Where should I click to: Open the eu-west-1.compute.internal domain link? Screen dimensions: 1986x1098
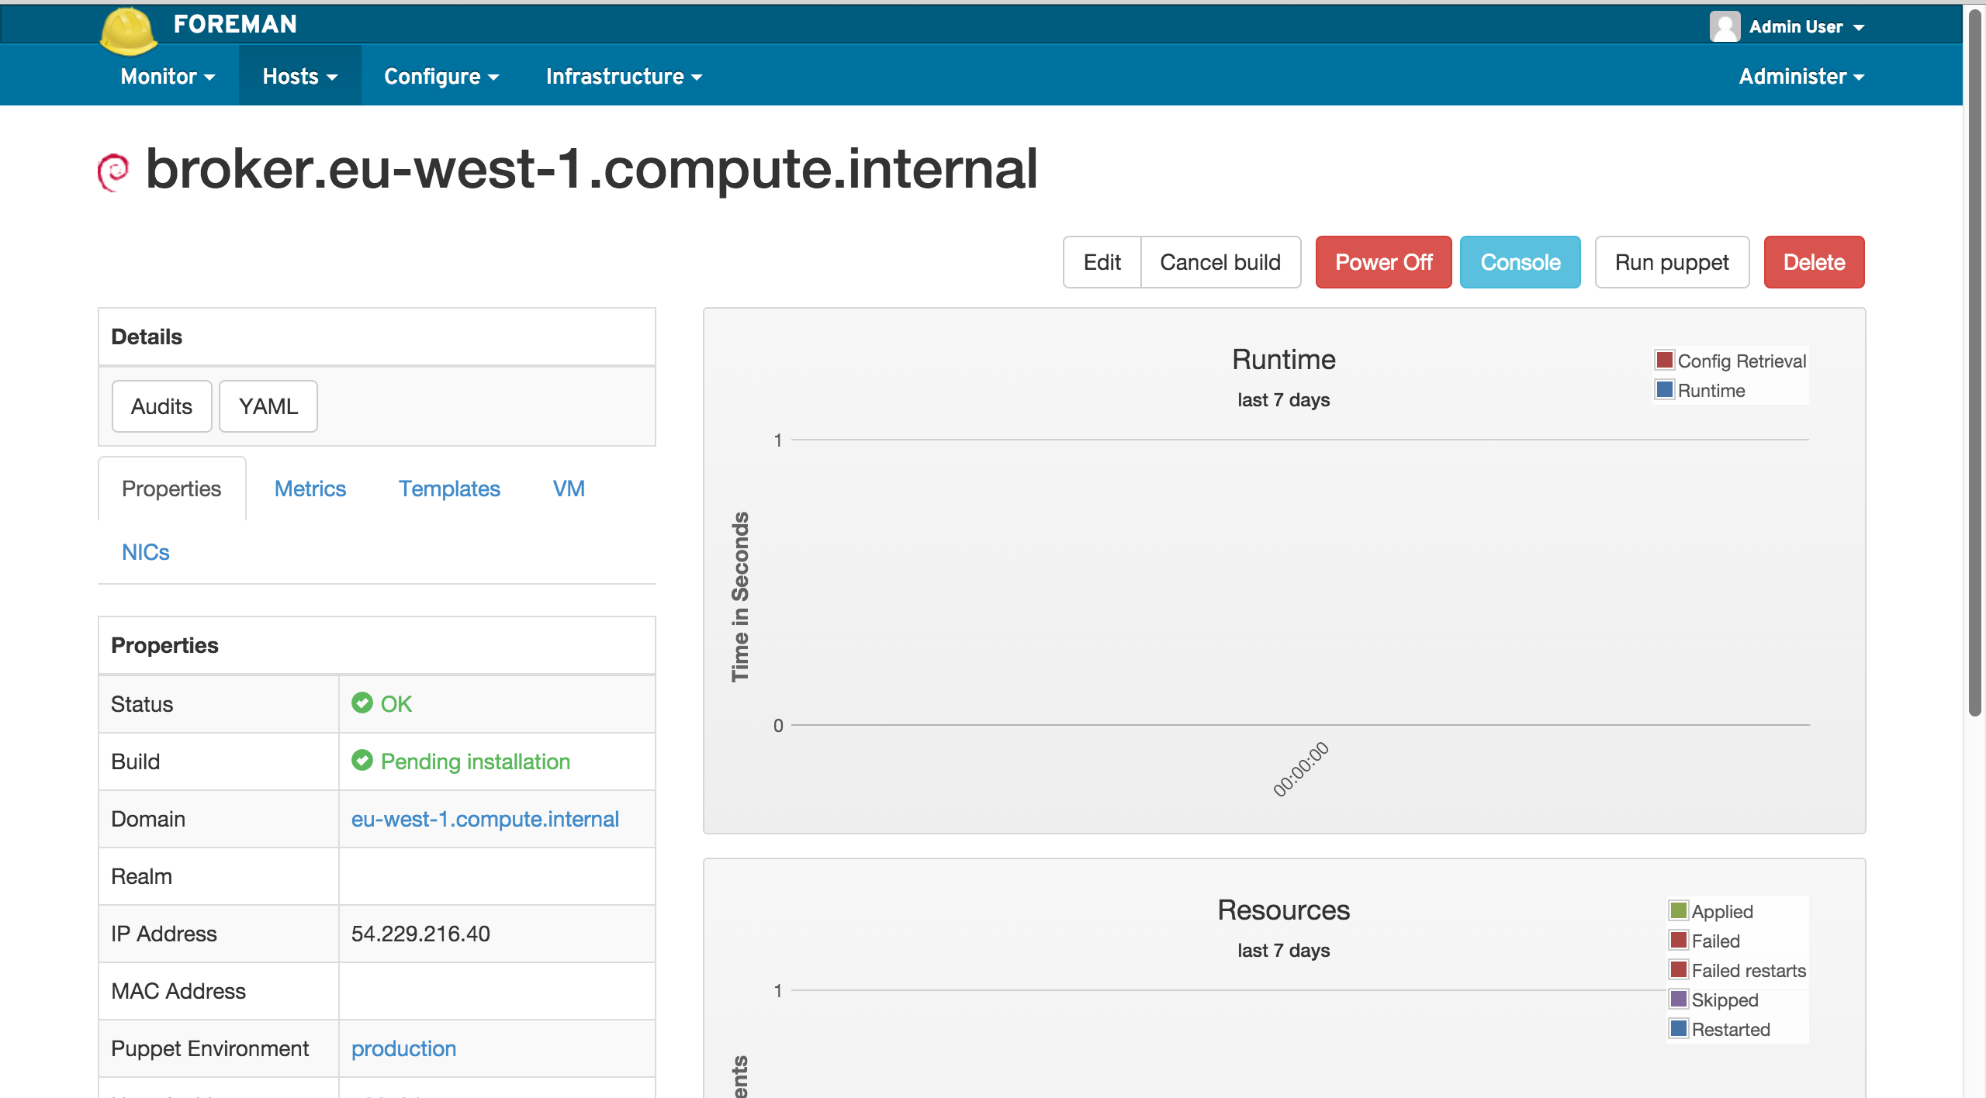(485, 819)
